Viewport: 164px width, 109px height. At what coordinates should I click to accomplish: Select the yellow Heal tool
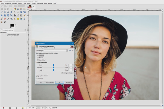pyautogui.click(x=18, y=19)
